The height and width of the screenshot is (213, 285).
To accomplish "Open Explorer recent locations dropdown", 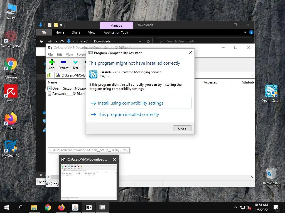I will coord(56,41).
